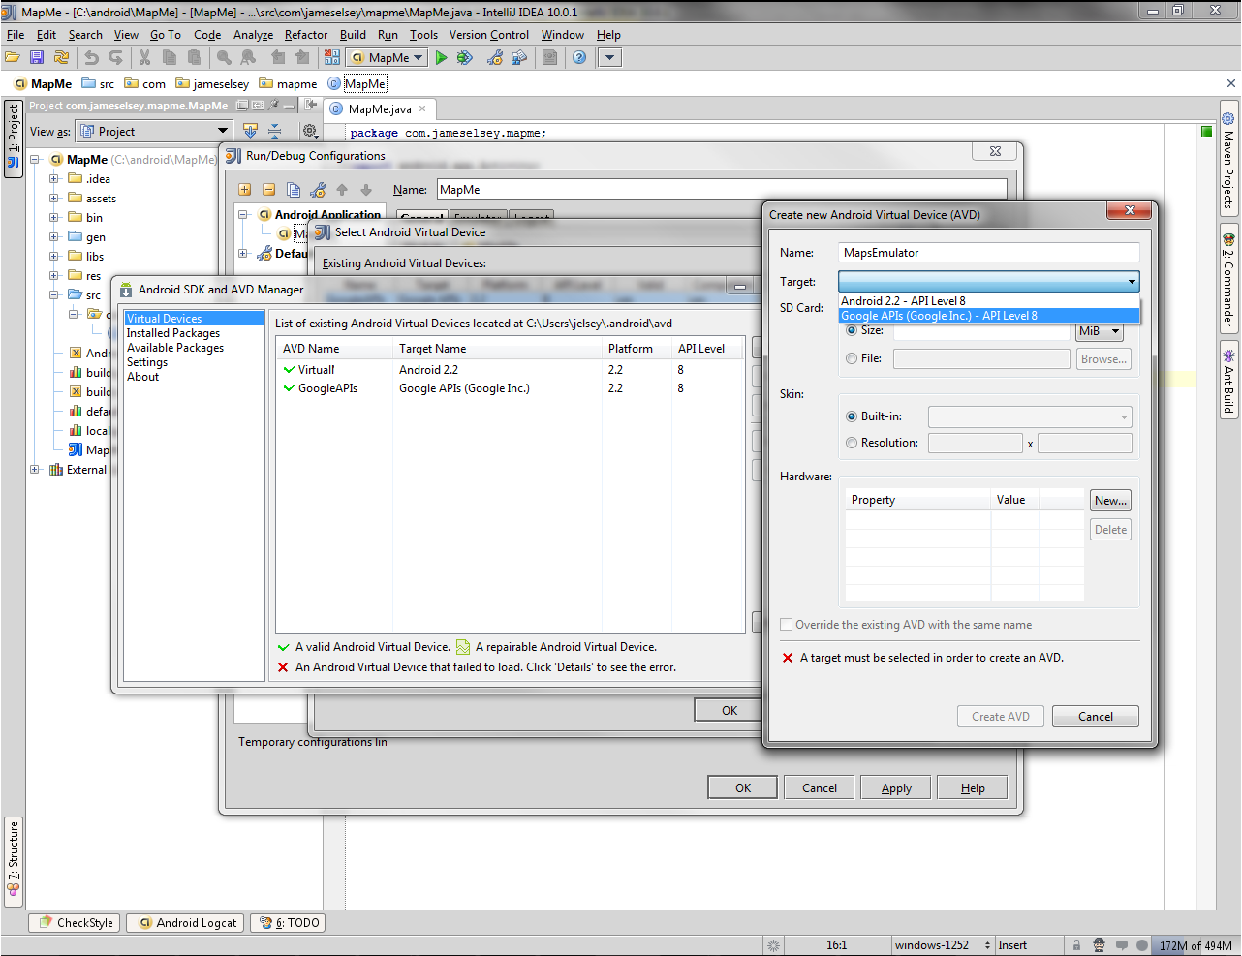Click the Paste toolbar icon

click(195, 58)
